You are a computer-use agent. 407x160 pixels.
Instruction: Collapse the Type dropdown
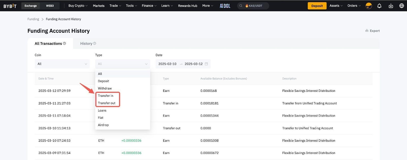pyautogui.click(x=122, y=64)
